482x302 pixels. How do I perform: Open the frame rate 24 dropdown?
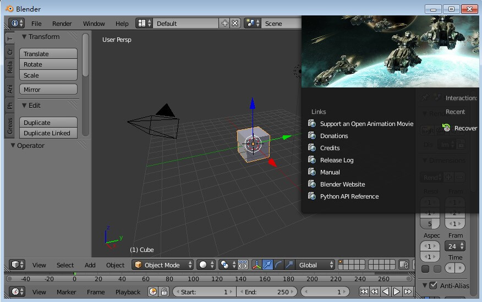click(455, 246)
